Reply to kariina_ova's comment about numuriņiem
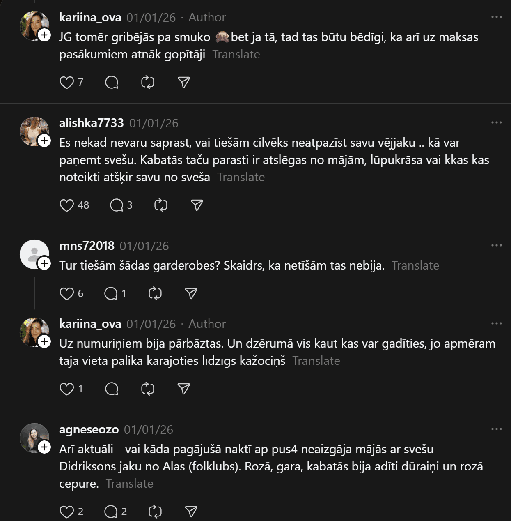Image resolution: width=511 pixels, height=521 pixels. pyautogui.click(x=112, y=389)
